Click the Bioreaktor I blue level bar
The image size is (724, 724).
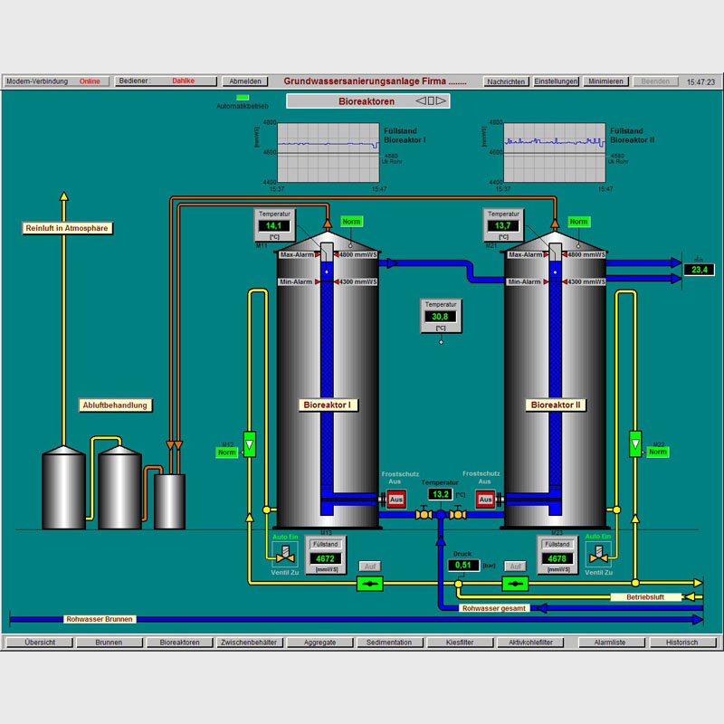click(328, 380)
